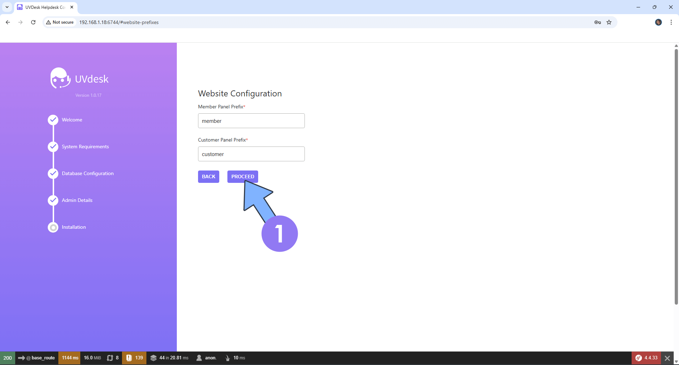Screen dimensions: 679x365
Task: Click the database queries layers icon
Action: (153, 358)
